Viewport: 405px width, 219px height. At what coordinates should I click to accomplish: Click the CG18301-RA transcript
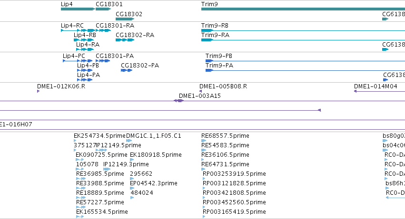click(103, 30)
